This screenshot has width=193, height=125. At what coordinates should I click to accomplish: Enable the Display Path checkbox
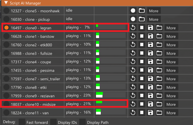82,122
